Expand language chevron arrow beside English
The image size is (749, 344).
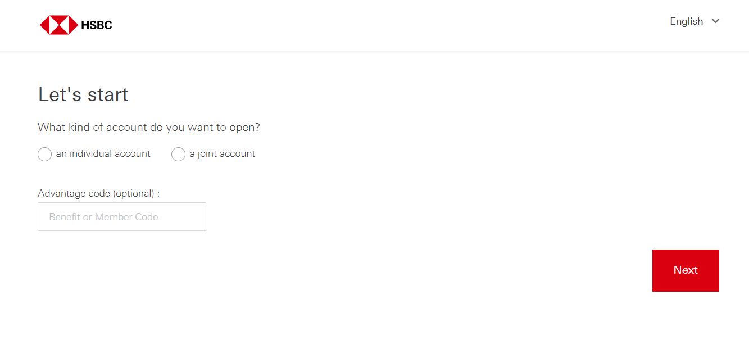(715, 21)
